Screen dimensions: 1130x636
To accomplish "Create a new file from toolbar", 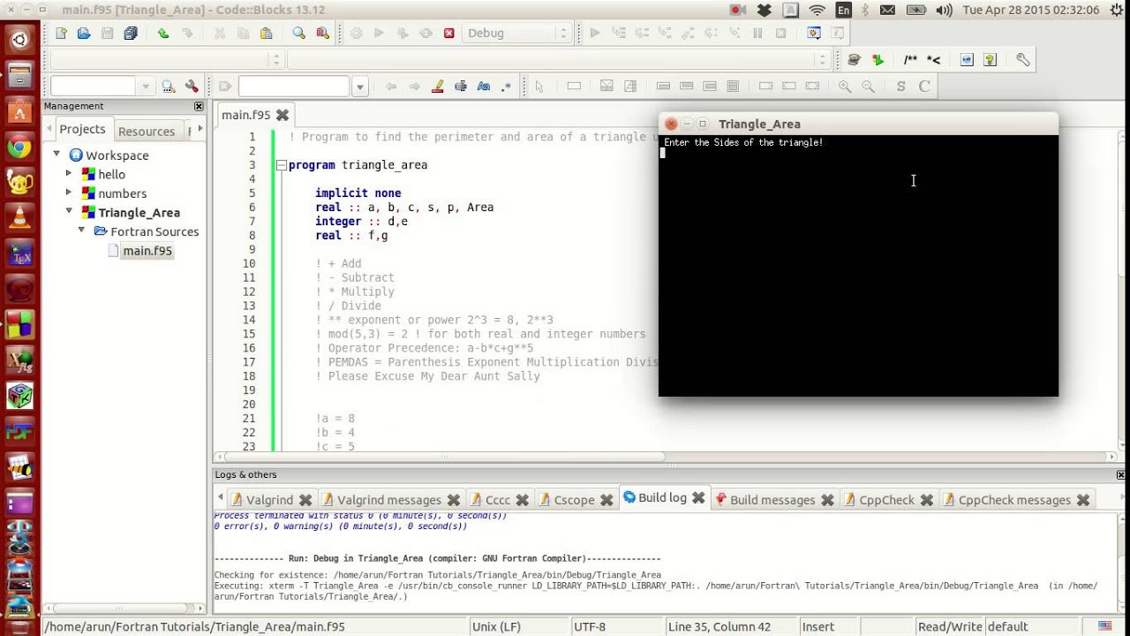I will pyautogui.click(x=61, y=34).
